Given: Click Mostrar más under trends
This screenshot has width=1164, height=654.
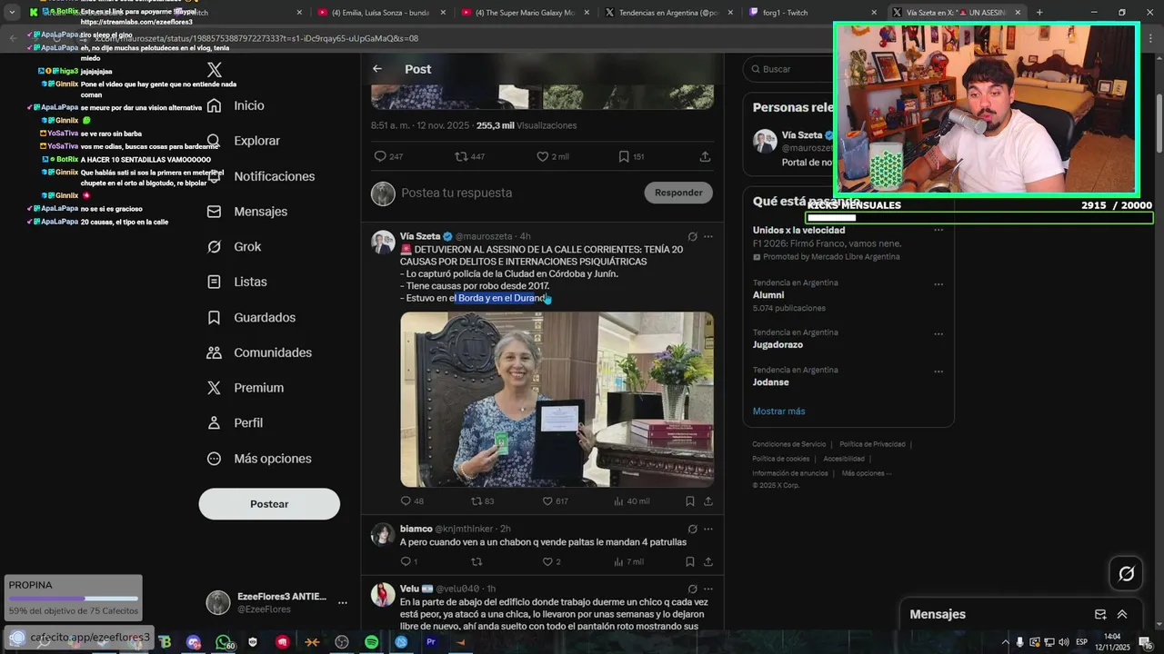Looking at the screenshot, I should pos(778,411).
